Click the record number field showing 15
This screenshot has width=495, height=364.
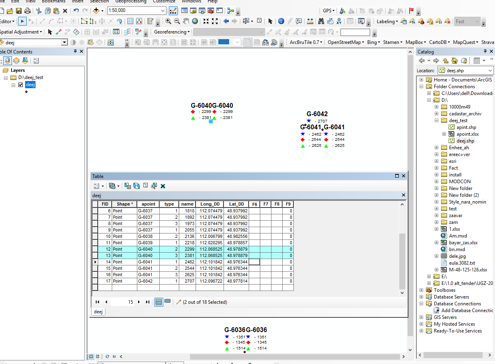click(x=123, y=302)
